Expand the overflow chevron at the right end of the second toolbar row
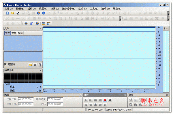 pyautogui.click(x=168, y=18)
